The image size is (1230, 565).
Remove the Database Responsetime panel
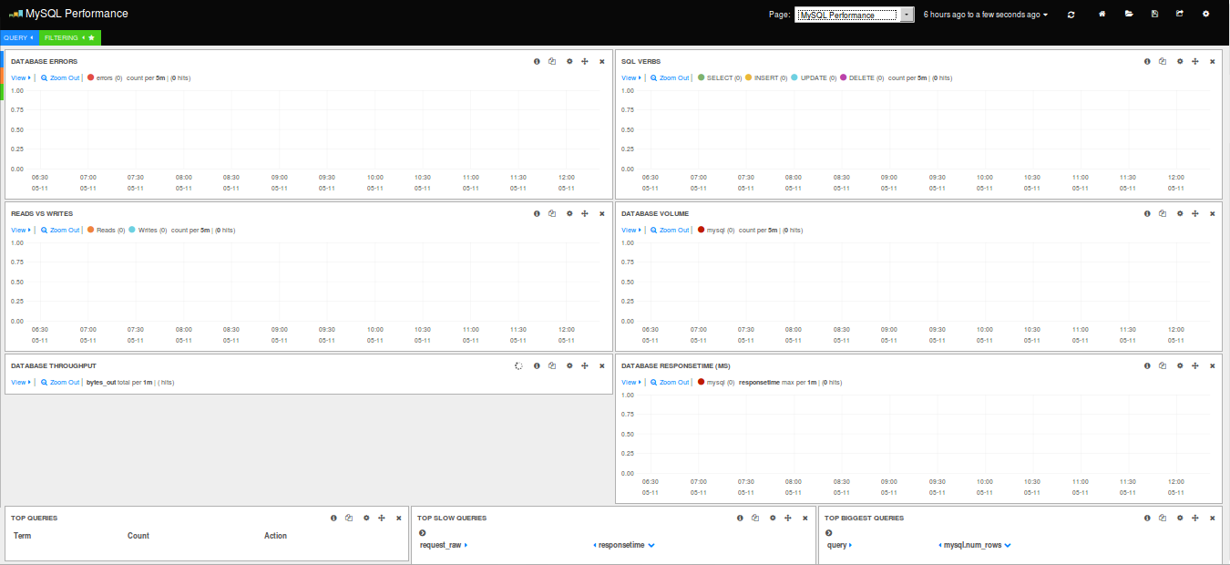click(1212, 365)
